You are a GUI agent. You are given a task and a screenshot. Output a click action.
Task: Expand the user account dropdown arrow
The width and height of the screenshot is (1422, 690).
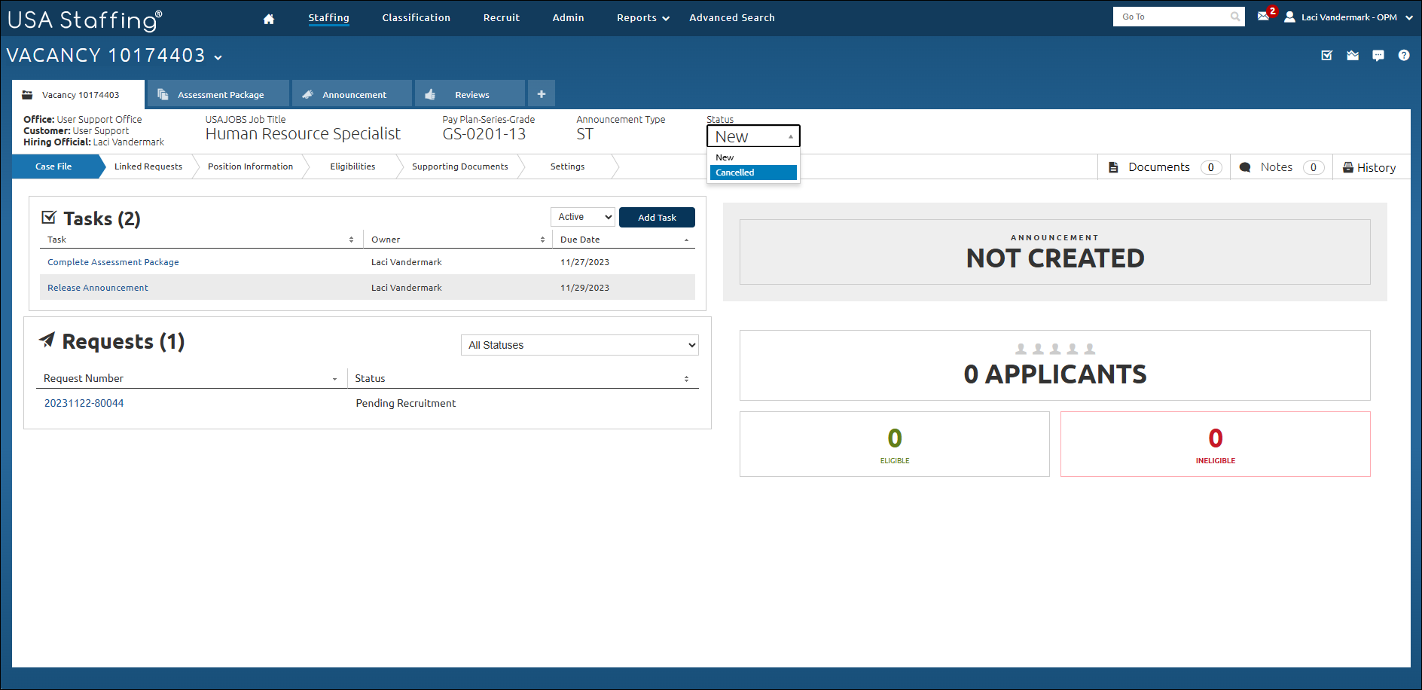click(x=1408, y=17)
